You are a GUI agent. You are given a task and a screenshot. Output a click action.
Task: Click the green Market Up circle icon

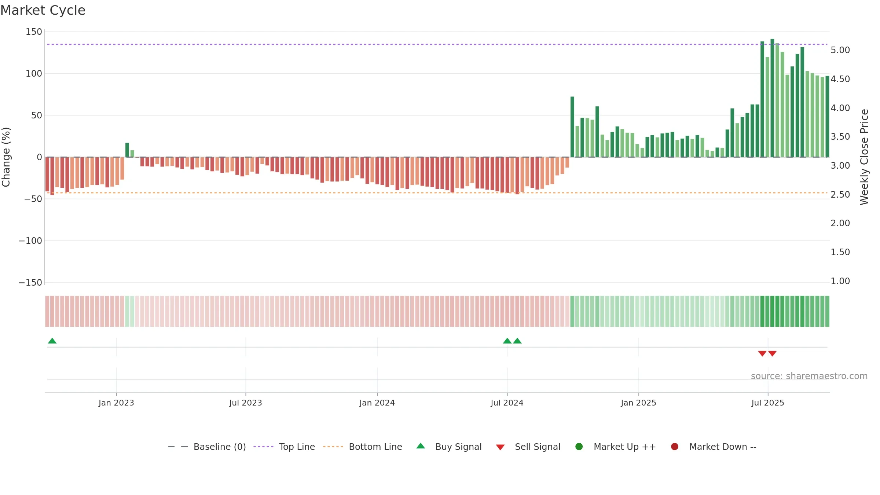[579, 447]
